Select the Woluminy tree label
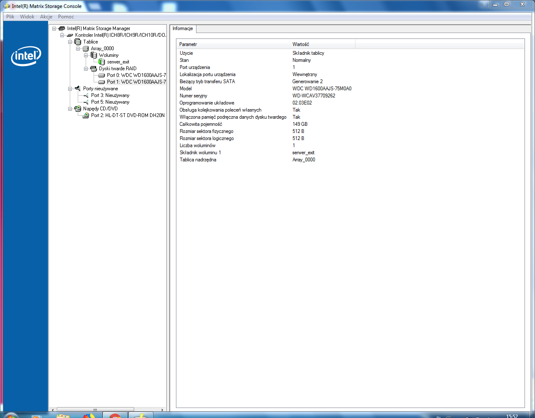535x418 pixels. pos(109,55)
